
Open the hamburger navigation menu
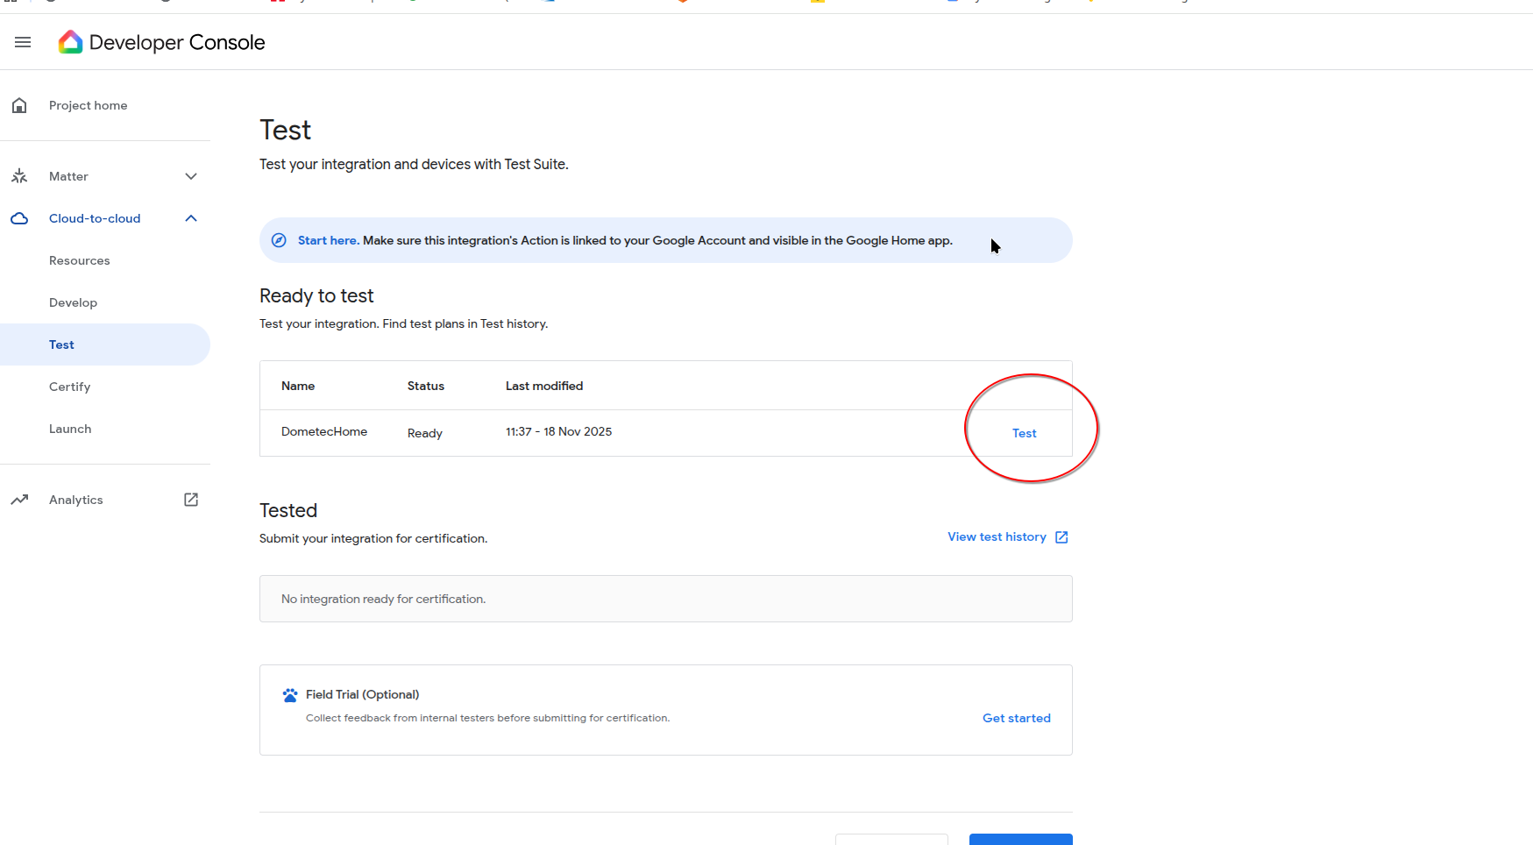(23, 42)
